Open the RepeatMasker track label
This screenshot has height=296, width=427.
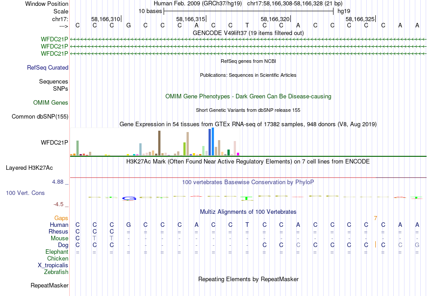point(49,285)
